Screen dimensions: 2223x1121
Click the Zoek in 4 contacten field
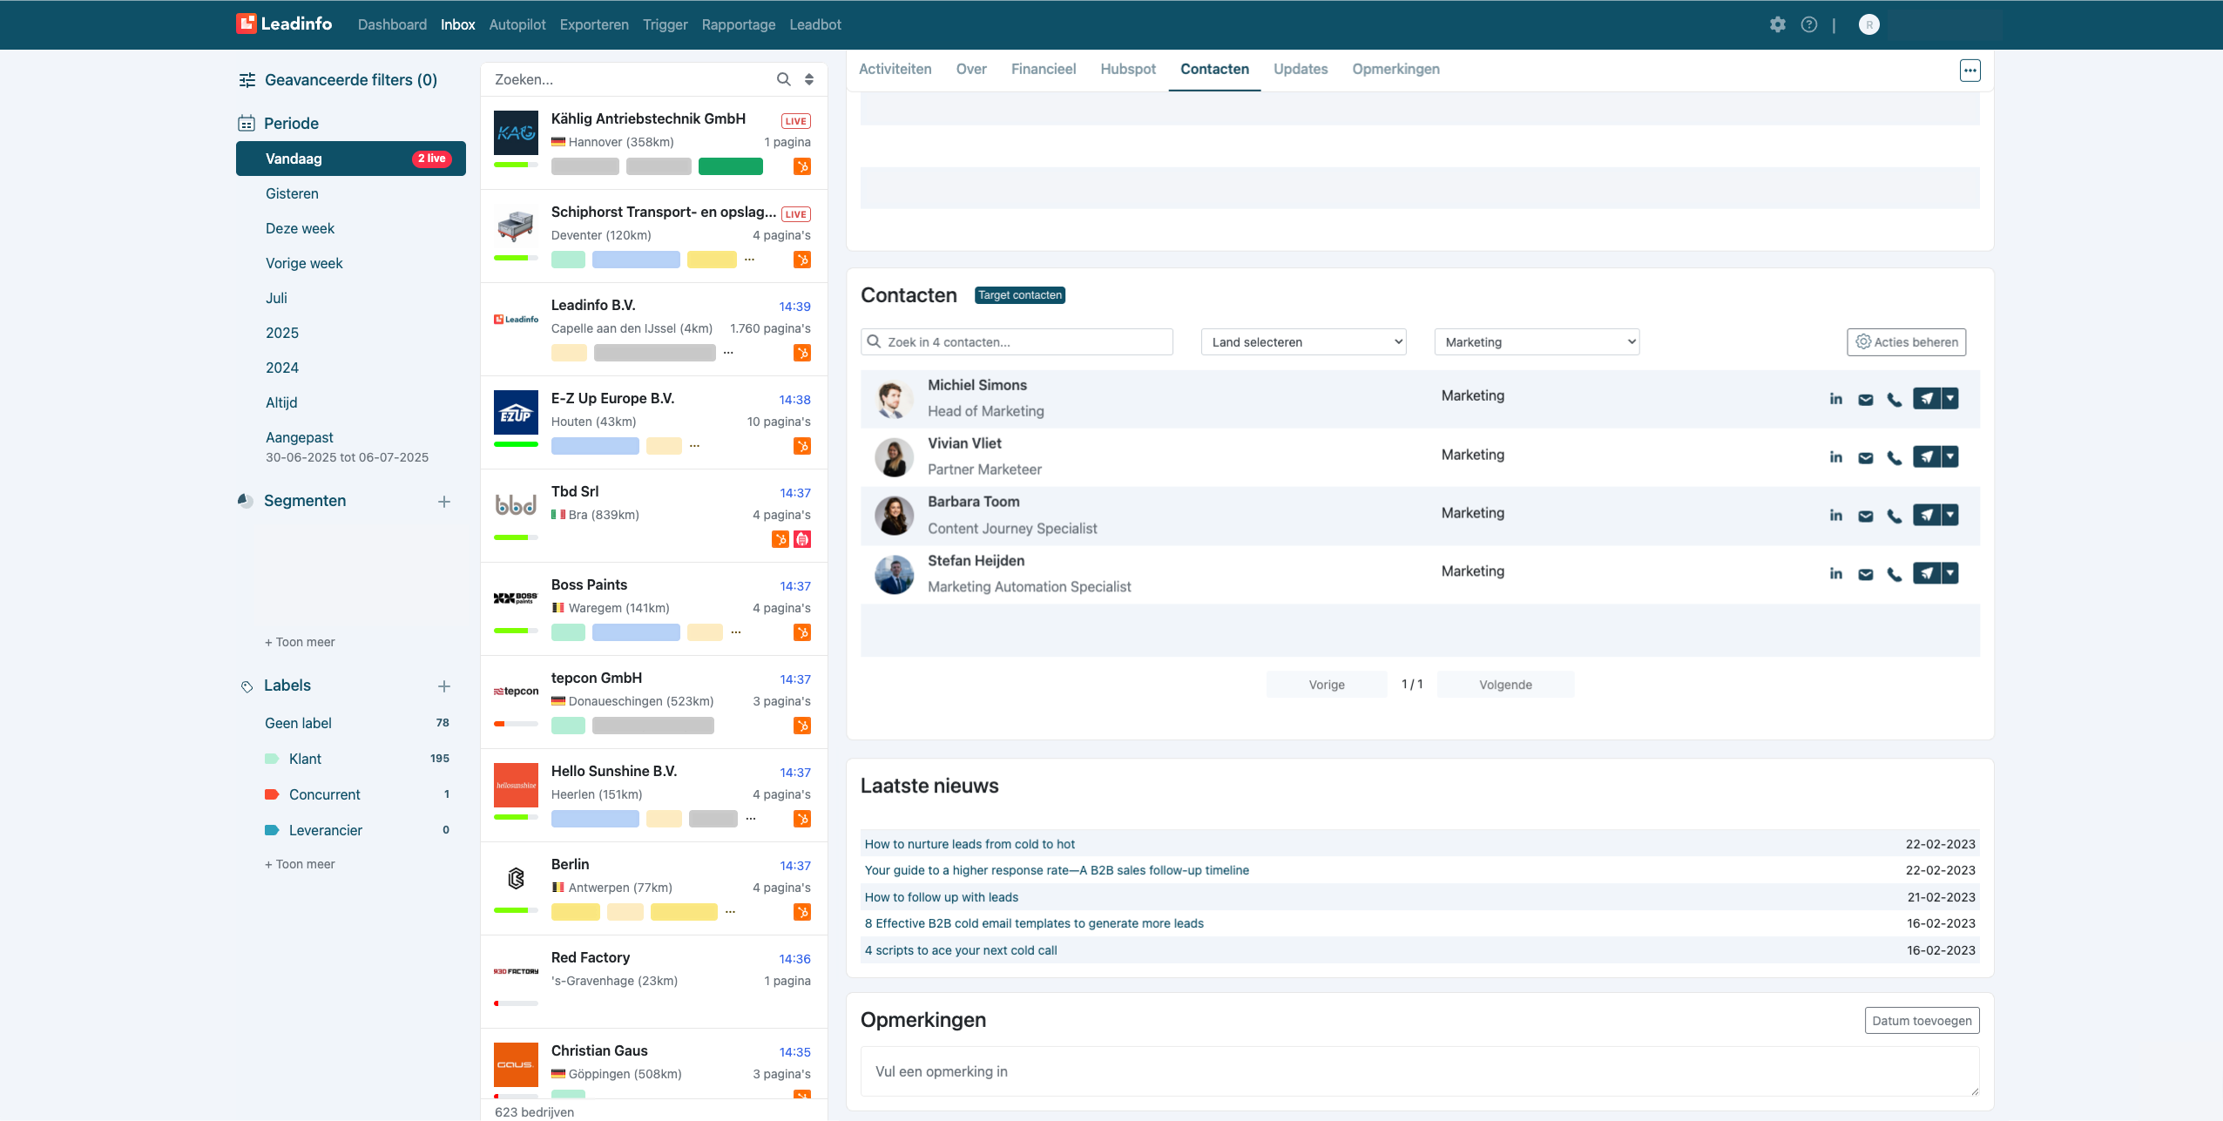1017,342
